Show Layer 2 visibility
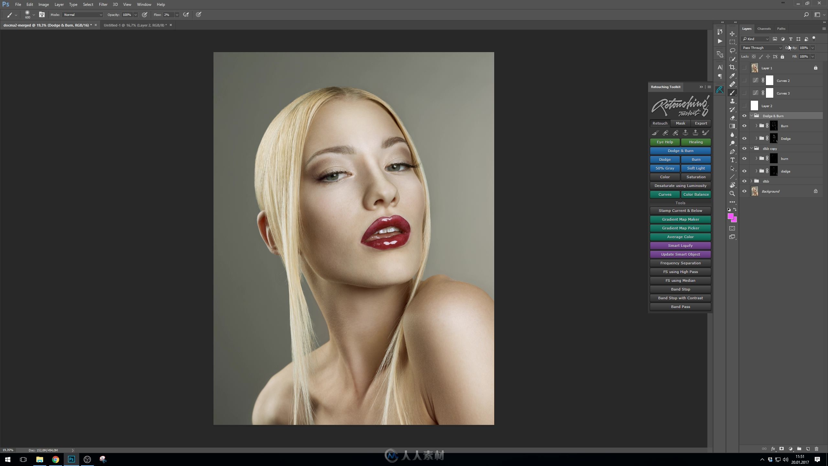 pyautogui.click(x=744, y=106)
